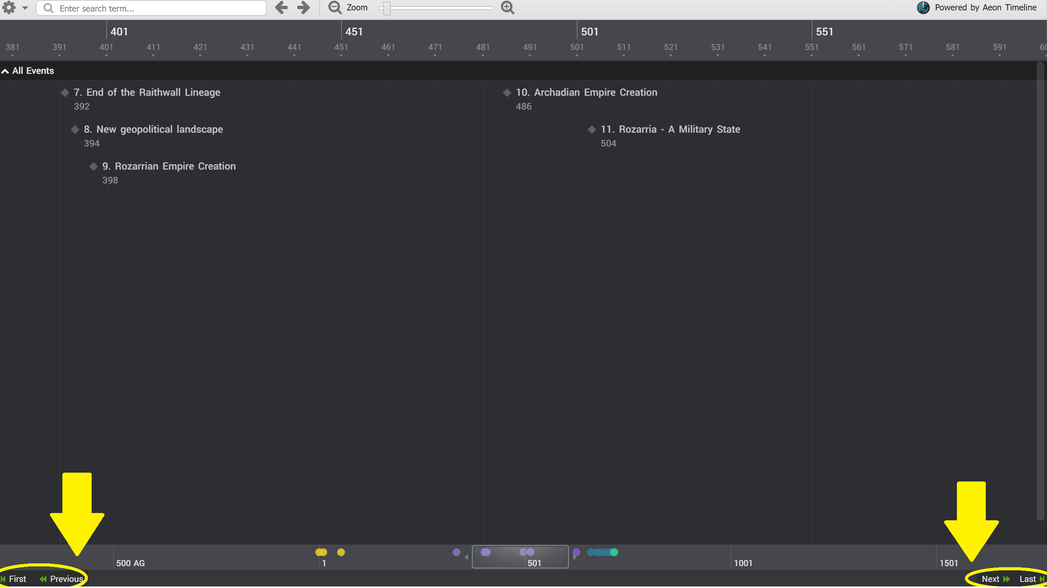This screenshot has height=588, width=1047.
Task: Click the date 394 under event 8
Action: 91,143
